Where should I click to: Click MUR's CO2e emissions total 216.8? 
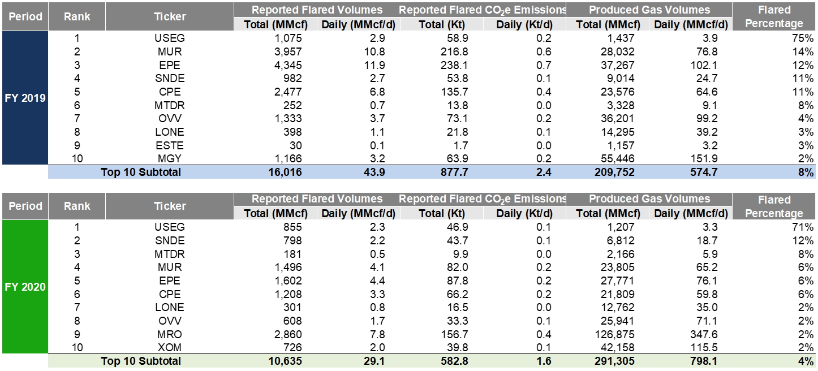pyautogui.click(x=455, y=51)
